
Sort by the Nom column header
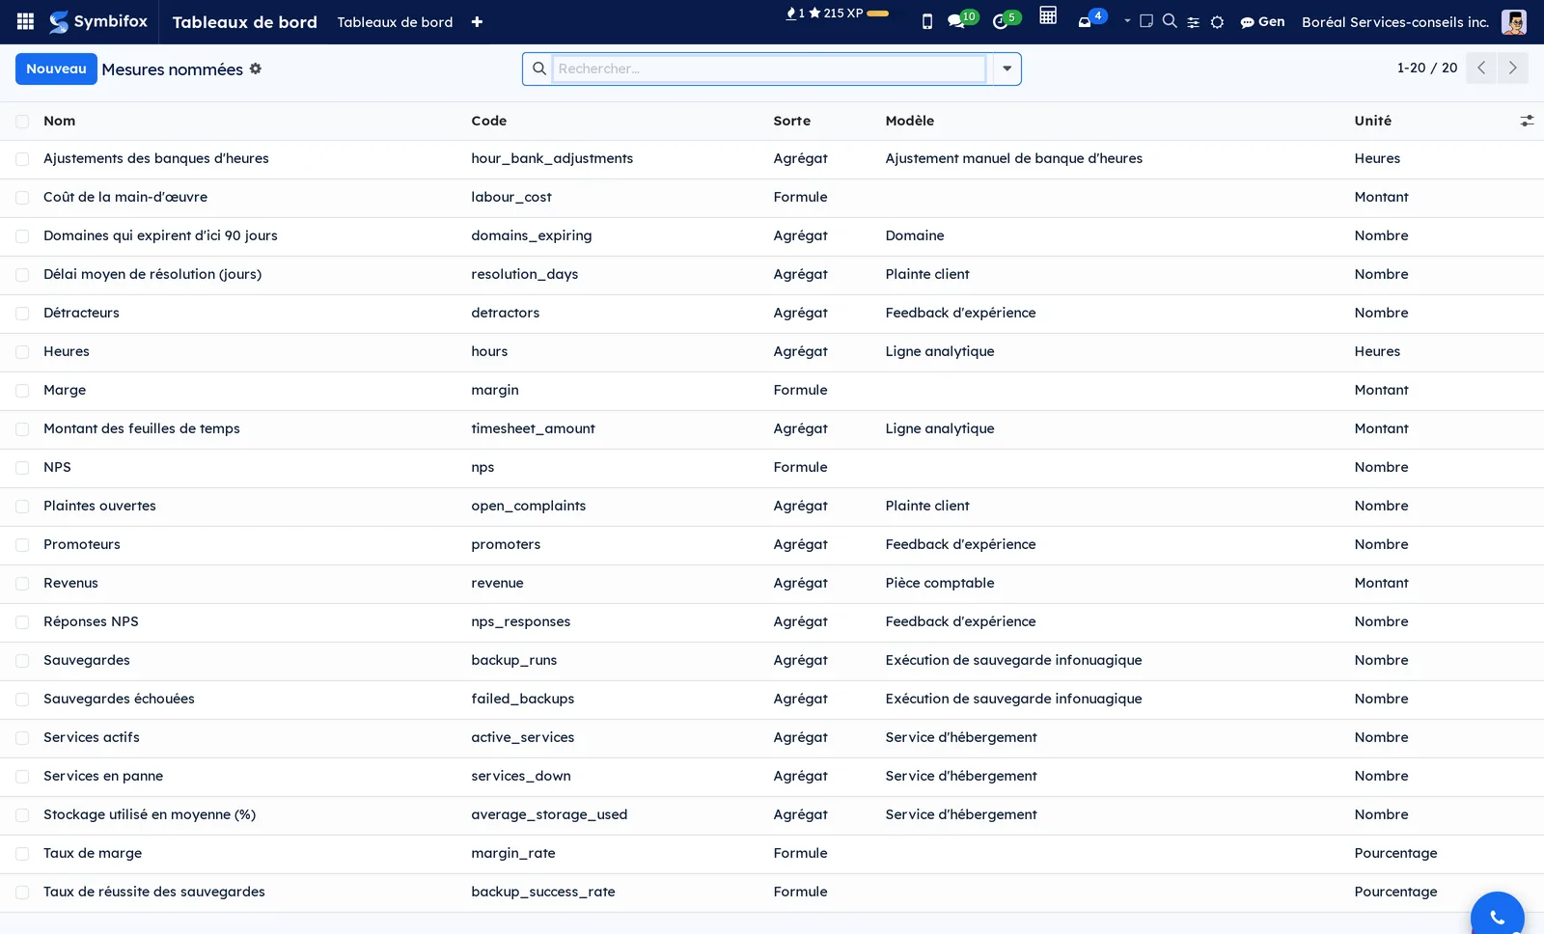(x=59, y=121)
